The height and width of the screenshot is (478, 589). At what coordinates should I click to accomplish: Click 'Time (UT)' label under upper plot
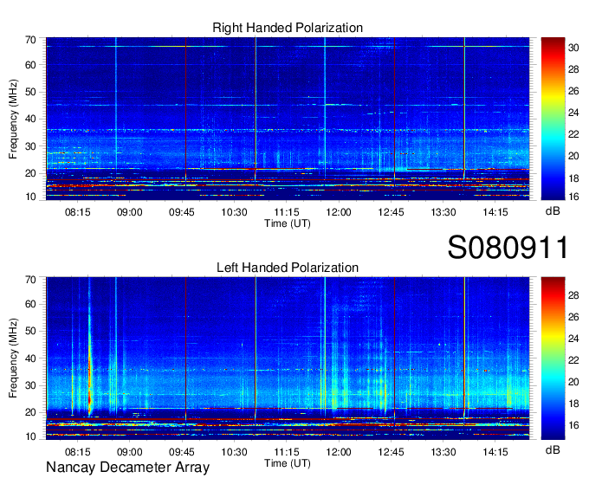click(x=288, y=223)
